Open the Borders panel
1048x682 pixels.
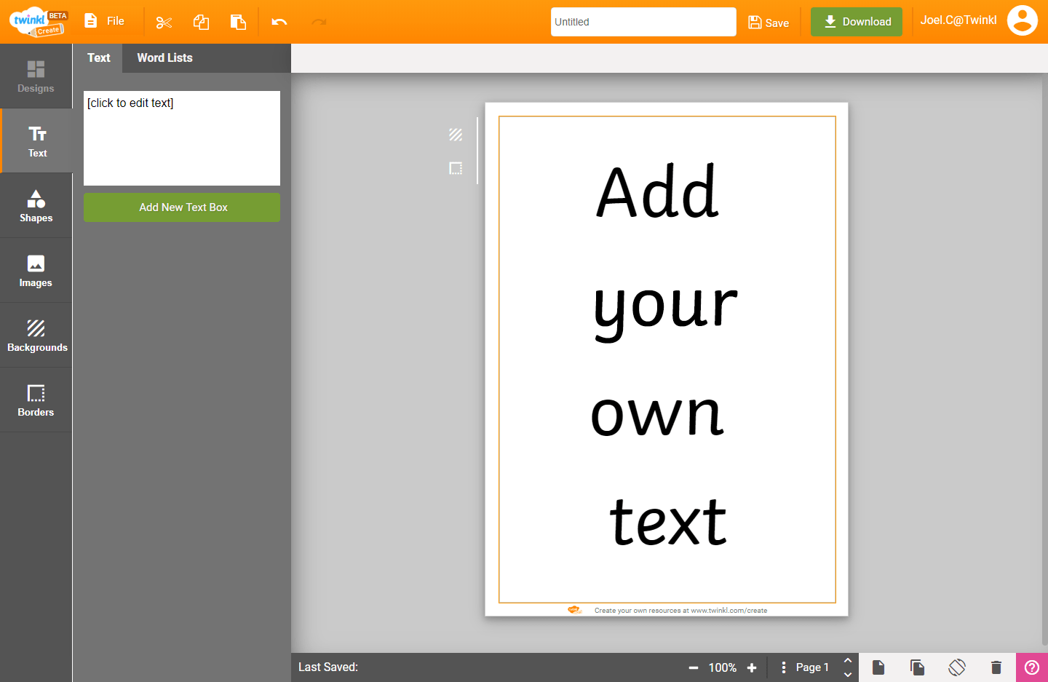(x=36, y=400)
